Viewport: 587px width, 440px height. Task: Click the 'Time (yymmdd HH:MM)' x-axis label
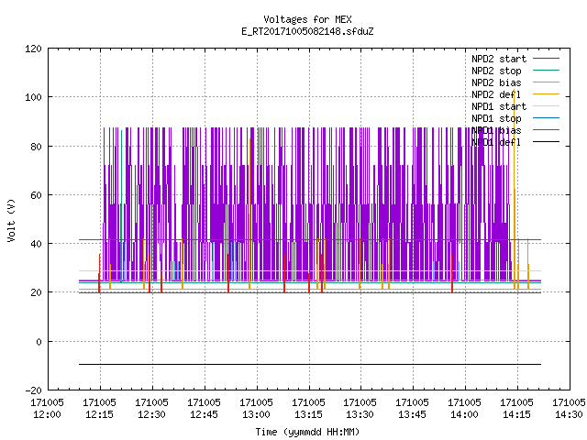coord(307,432)
